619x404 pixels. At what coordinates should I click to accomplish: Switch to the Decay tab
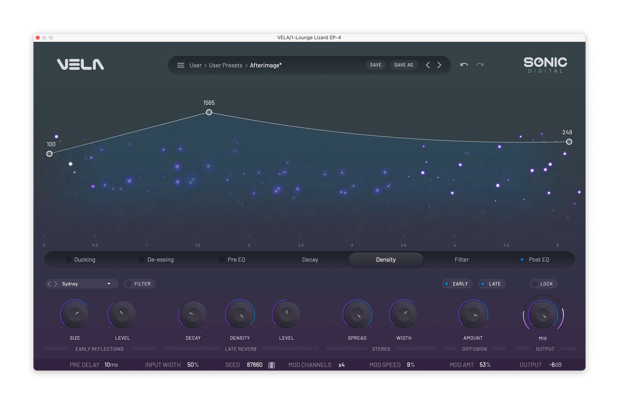(x=310, y=259)
